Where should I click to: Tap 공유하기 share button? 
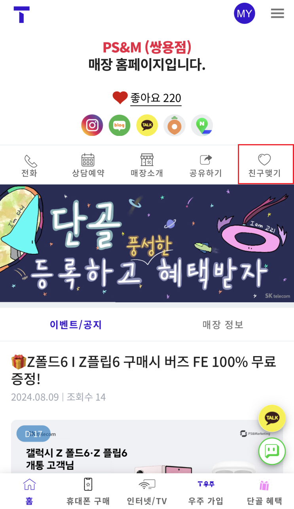(206, 166)
